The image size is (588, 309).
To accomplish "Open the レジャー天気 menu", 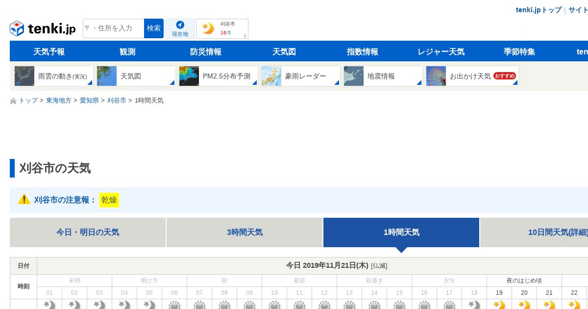I will click(x=441, y=51).
